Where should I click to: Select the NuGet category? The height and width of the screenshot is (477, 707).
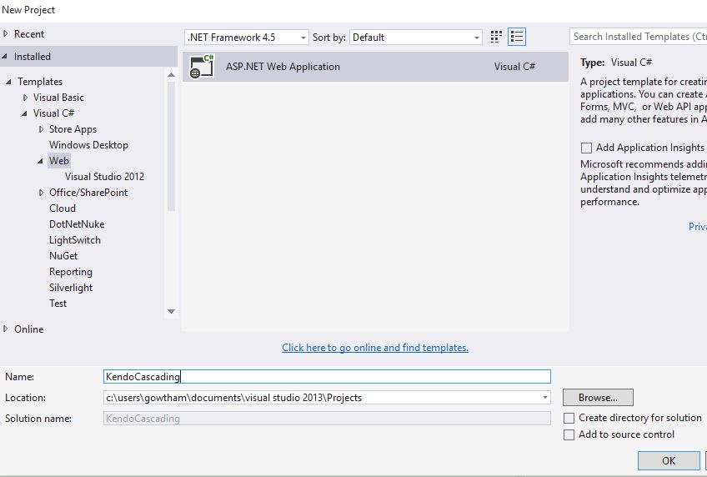63,256
